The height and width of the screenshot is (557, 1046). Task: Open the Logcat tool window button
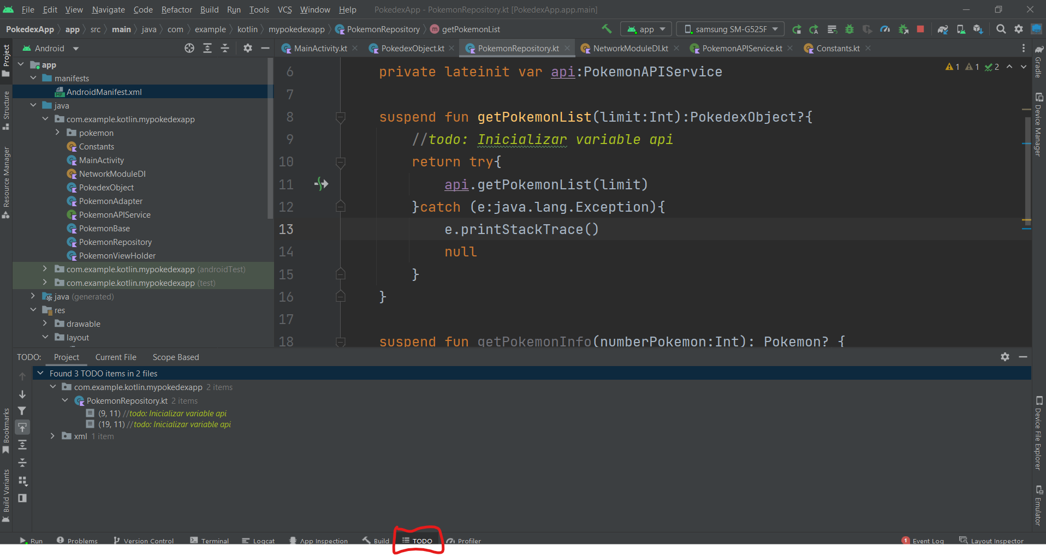pyautogui.click(x=259, y=541)
